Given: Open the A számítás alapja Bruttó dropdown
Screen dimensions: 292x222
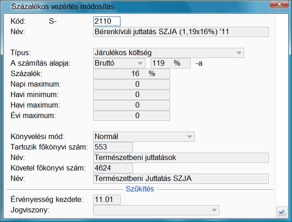Looking at the screenshot, I should [119, 63].
